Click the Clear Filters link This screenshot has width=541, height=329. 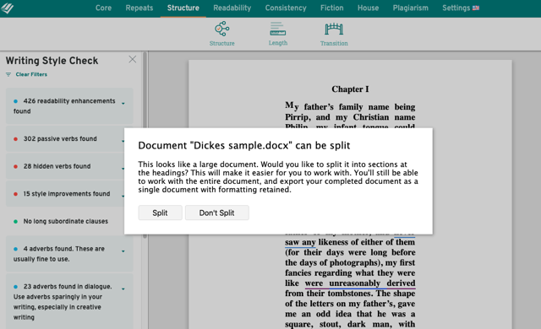(x=31, y=74)
